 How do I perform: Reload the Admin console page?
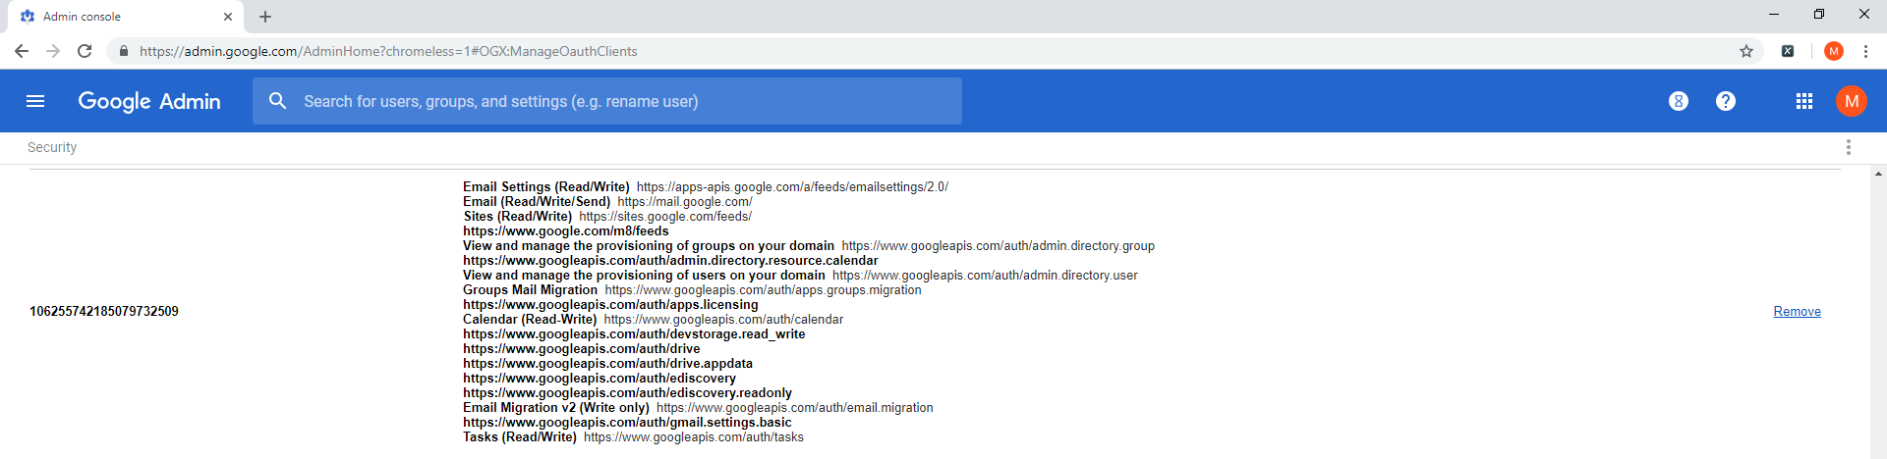point(85,51)
